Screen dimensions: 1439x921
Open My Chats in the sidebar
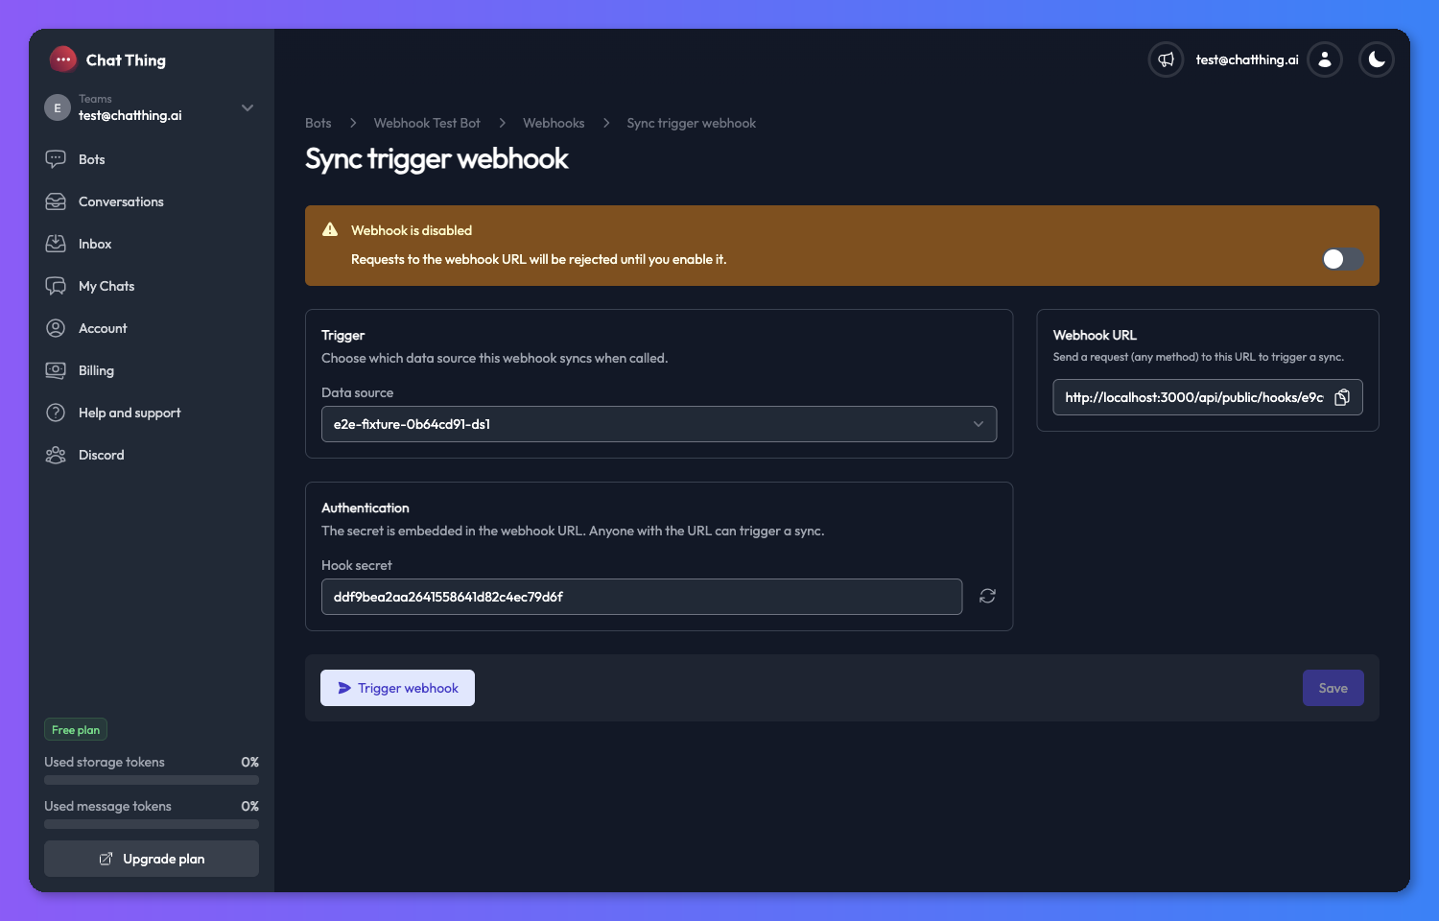(152, 286)
